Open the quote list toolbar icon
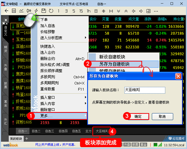Screen dimensions: 187x149 (x=14, y=11)
